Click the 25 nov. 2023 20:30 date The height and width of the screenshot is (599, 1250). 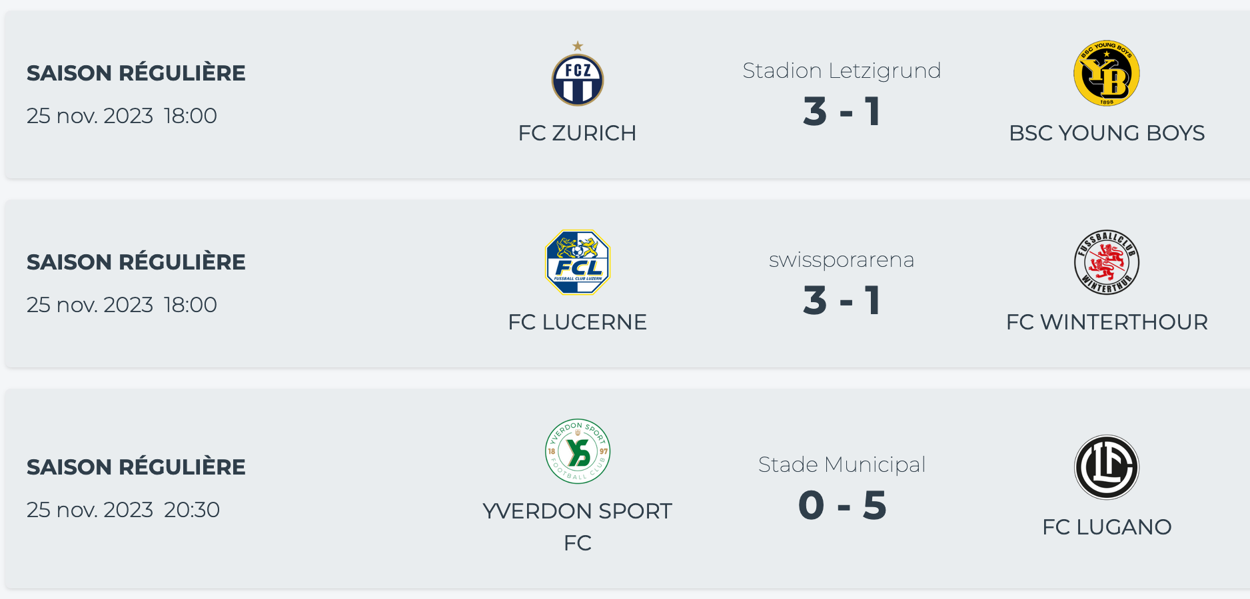point(123,510)
